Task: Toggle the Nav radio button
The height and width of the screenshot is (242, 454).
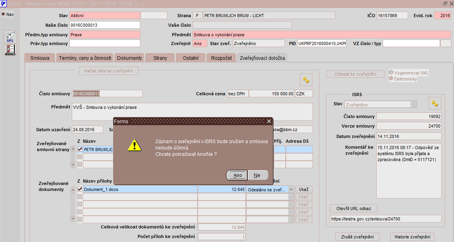Action: (x=3, y=14)
